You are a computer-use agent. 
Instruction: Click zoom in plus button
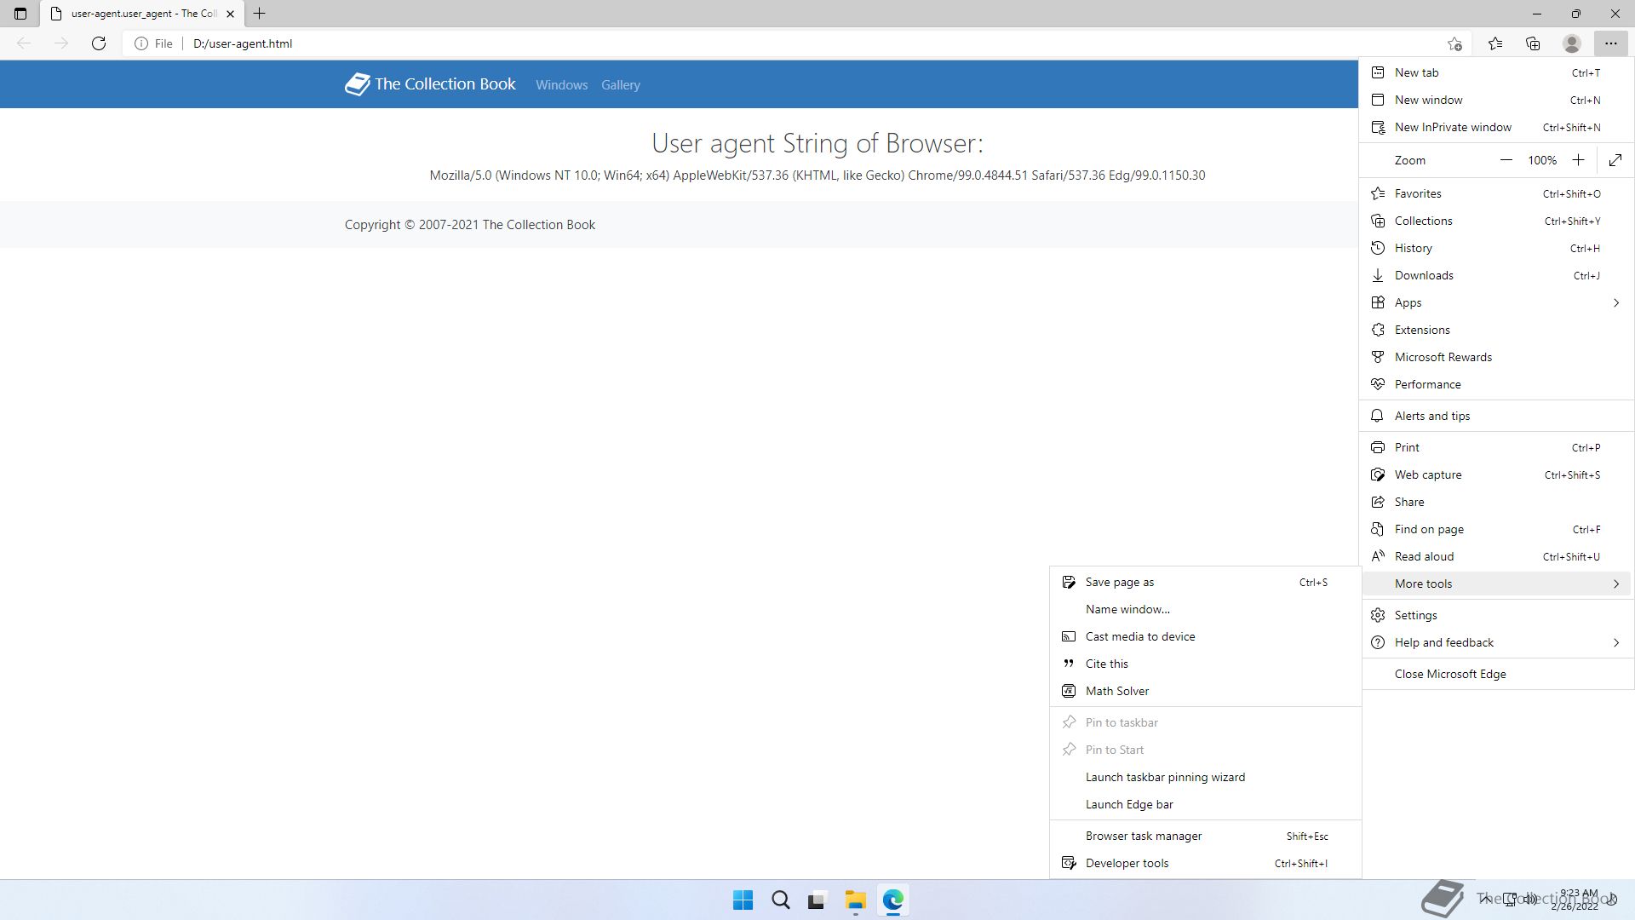click(x=1578, y=160)
